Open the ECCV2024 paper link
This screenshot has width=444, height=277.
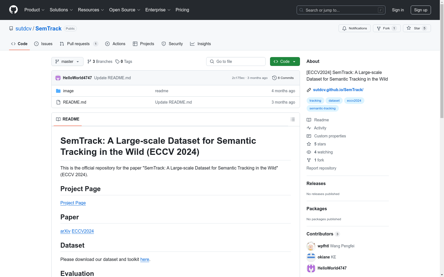click(83, 231)
